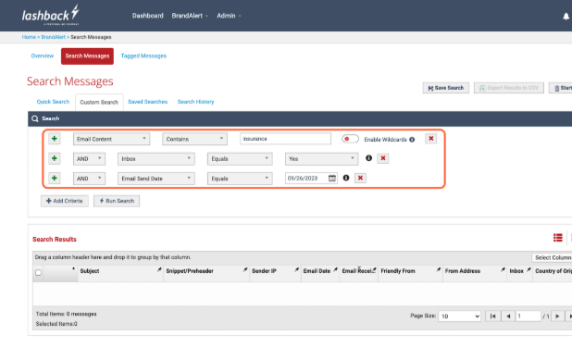The height and width of the screenshot is (347, 572).
Task: Open the notifications bell
Action: tap(566, 16)
